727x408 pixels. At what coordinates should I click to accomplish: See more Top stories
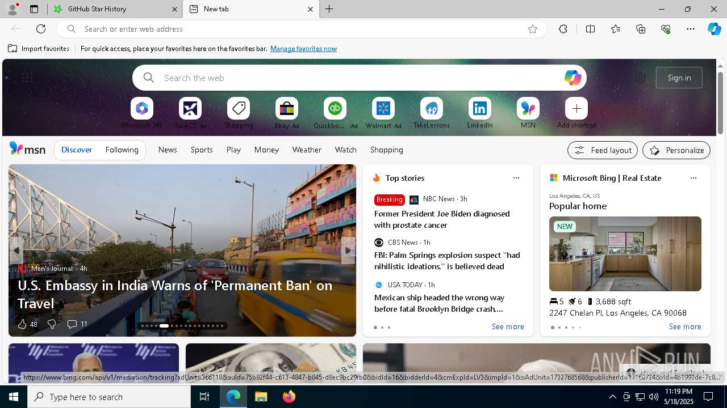click(508, 326)
